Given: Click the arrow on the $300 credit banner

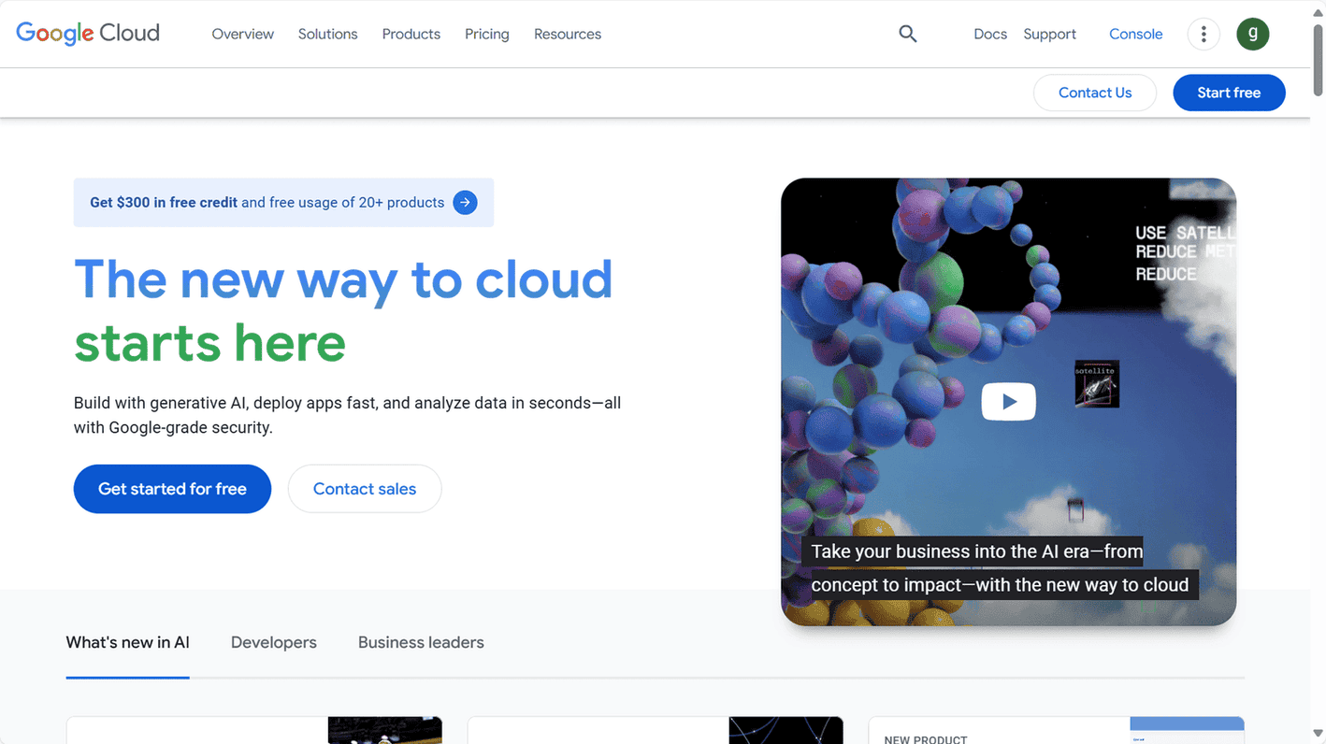Looking at the screenshot, I should 465,202.
